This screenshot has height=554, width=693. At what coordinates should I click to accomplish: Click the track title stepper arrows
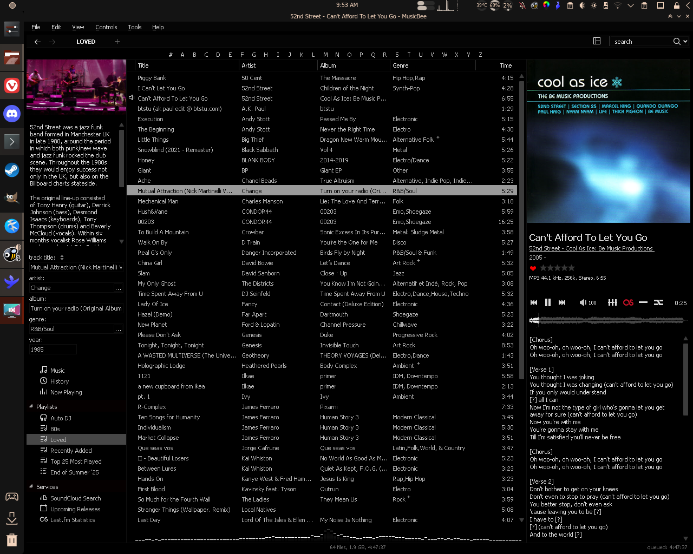pos(62,258)
